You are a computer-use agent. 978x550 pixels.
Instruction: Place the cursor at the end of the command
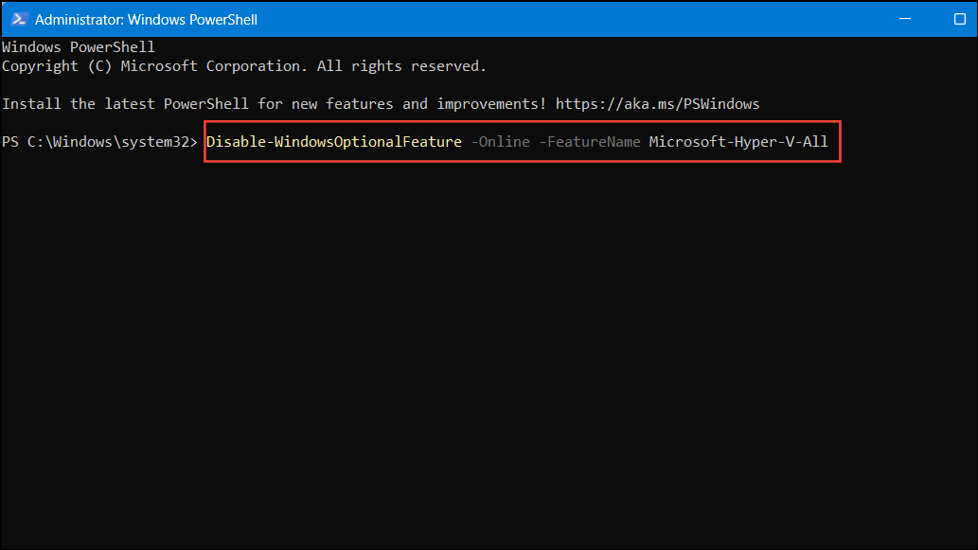829,141
